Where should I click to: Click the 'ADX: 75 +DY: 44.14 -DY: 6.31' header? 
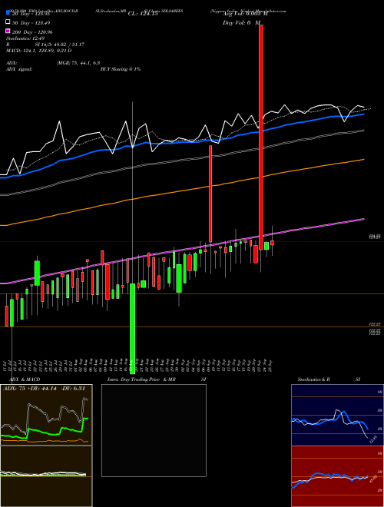pos(44,389)
